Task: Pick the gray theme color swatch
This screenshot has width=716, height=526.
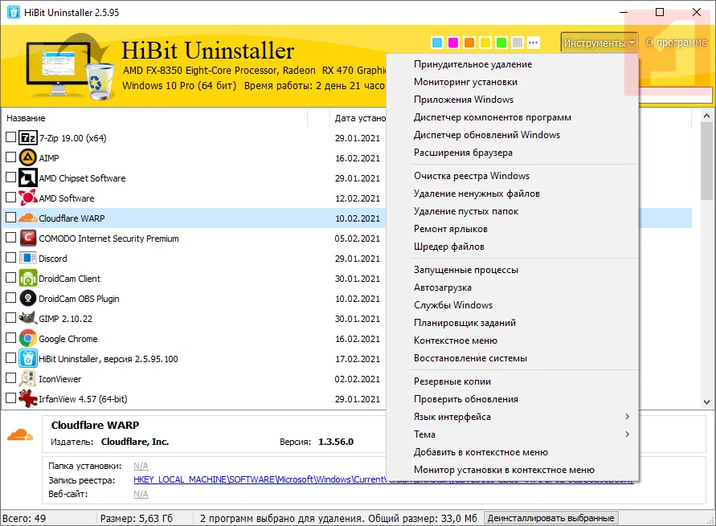Action: pyautogui.click(x=518, y=43)
